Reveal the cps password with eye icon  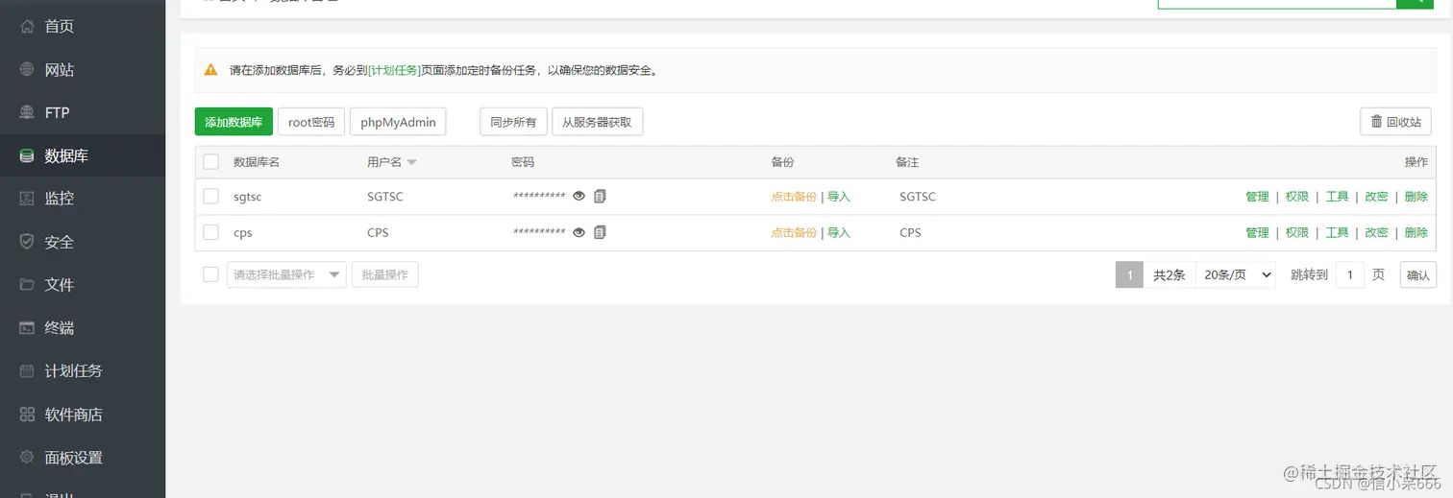click(x=579, y=232)
